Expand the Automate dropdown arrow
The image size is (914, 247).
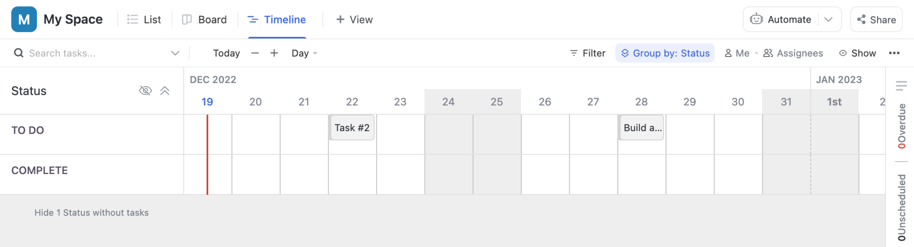tap(828, 19)
